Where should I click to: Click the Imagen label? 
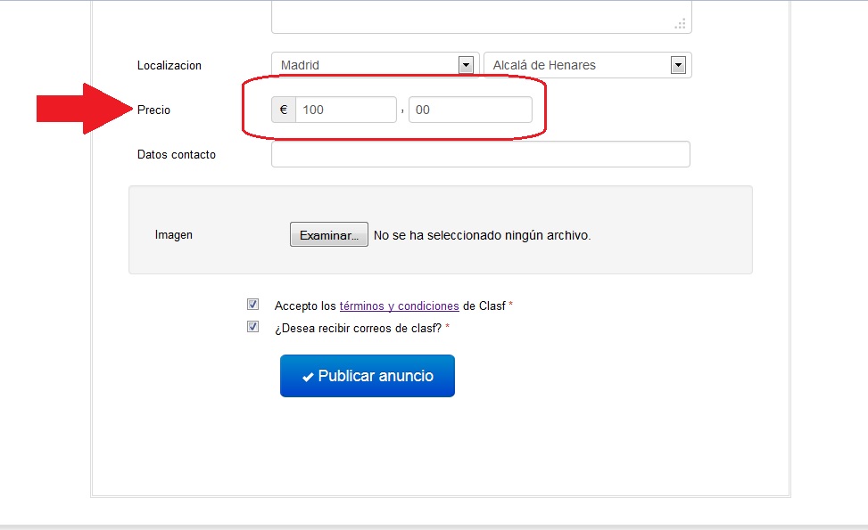[x=174, y=235]
